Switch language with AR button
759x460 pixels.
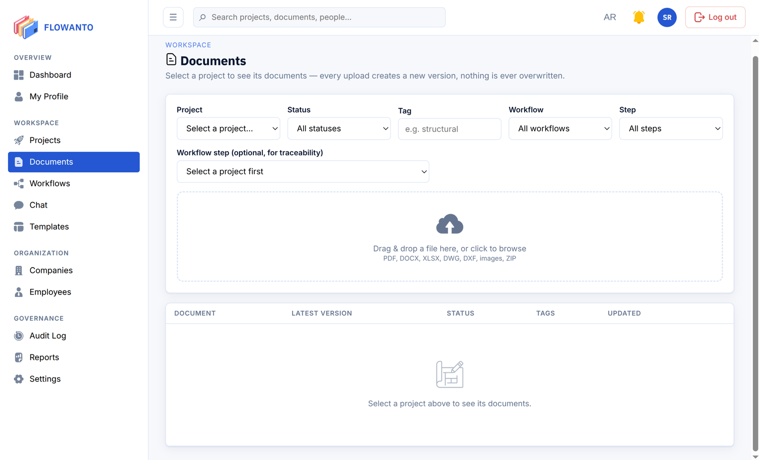click(610, 17)
